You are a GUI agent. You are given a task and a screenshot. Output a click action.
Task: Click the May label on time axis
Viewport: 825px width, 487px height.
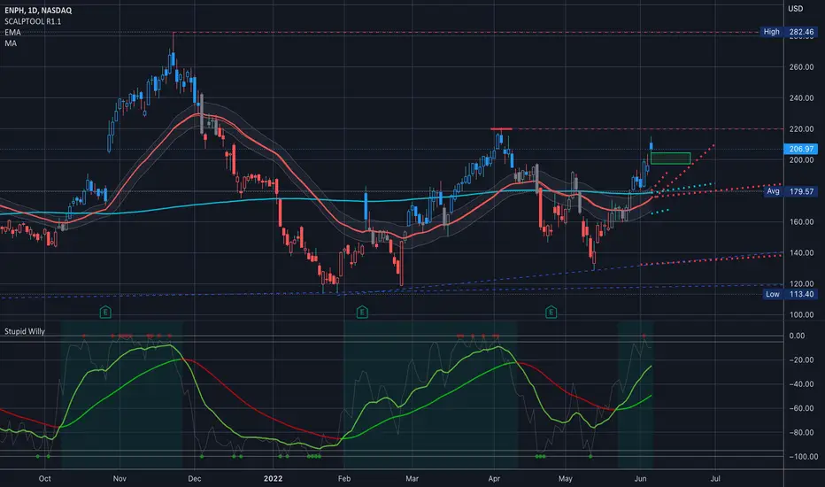tap(565, 478)
